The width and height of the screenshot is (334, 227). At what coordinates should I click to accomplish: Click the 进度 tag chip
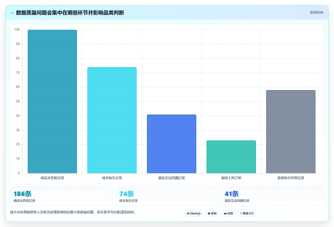point(228,213)
